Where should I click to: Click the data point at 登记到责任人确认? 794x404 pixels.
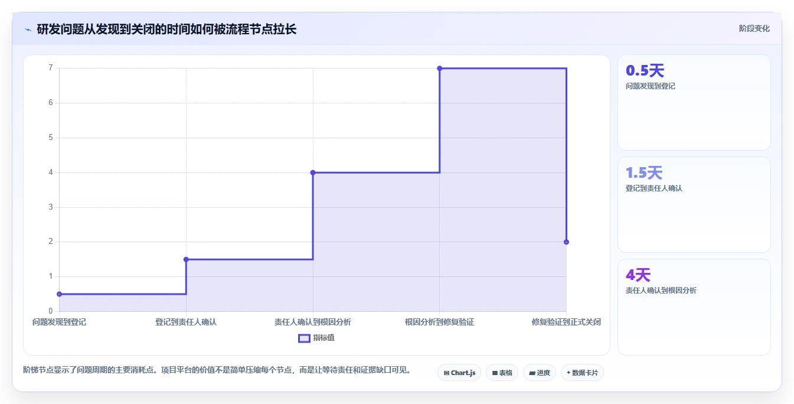(186, 259)
